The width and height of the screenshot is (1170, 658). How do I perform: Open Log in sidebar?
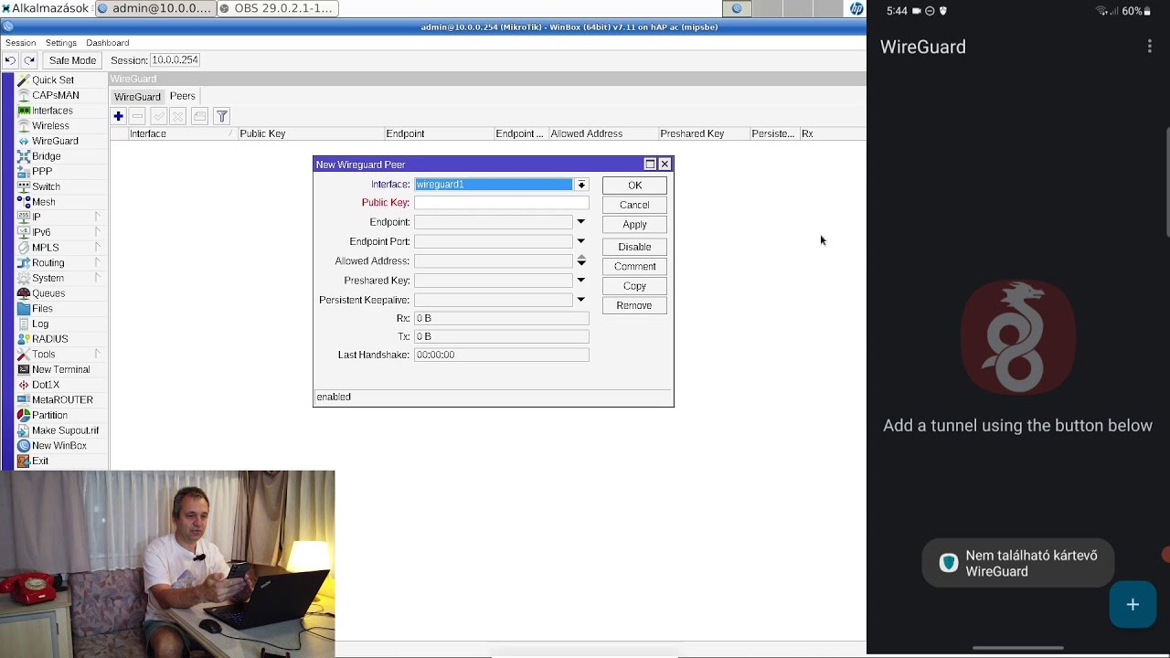pos(40,324)
